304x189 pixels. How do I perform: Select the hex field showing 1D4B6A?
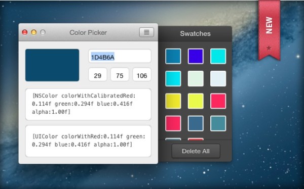tap(120, 56)
